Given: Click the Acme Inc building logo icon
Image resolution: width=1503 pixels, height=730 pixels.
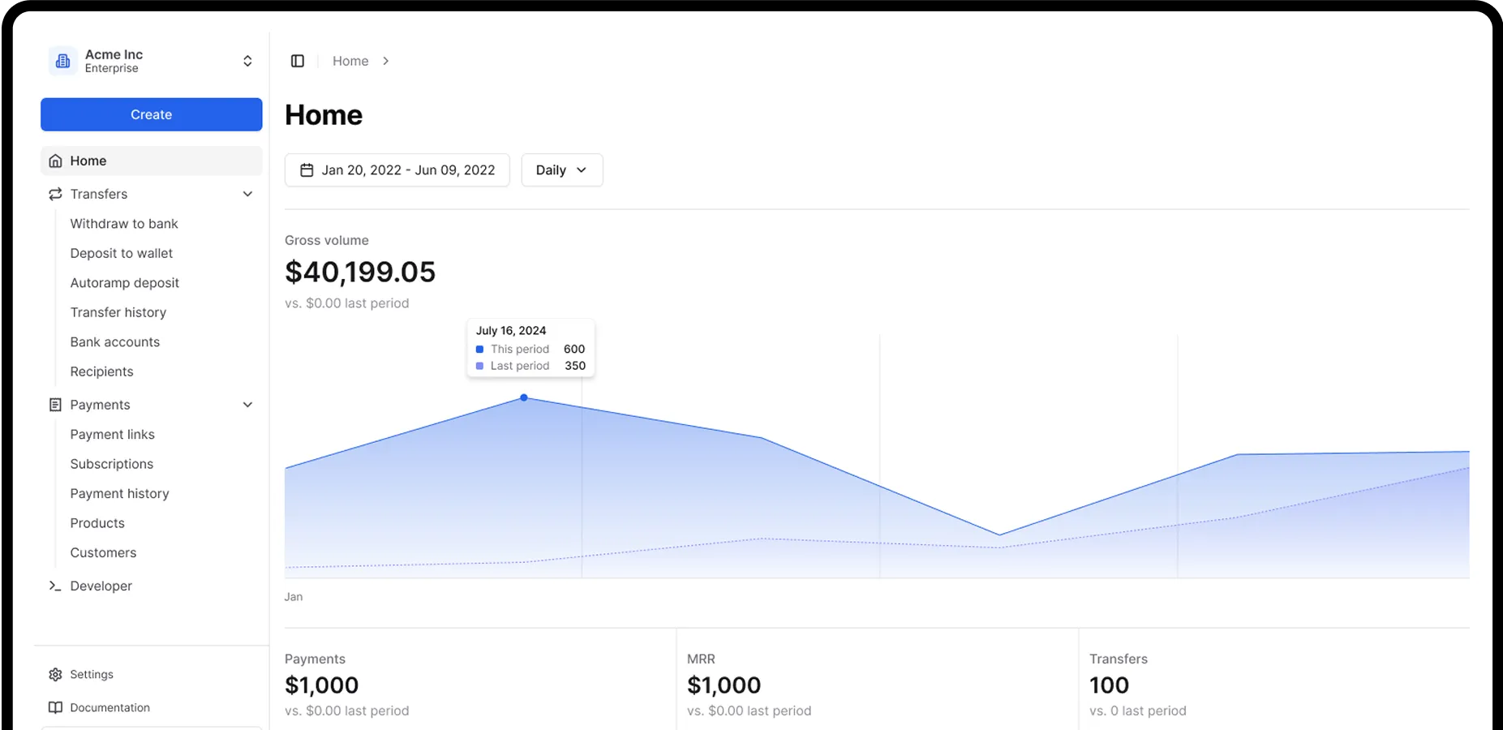Looking at the screenshot, I should pos(62,61).
